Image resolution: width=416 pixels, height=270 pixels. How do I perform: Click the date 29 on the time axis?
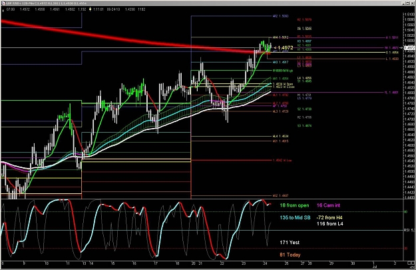pos(331,263)
